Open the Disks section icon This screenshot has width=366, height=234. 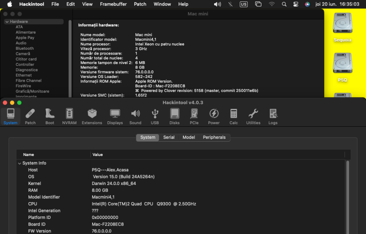coord(175,116)
